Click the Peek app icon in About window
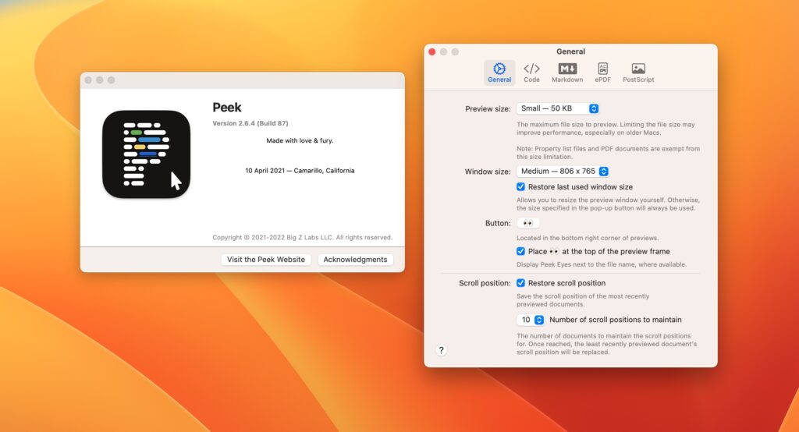799x432 pixels. [146, 154]
